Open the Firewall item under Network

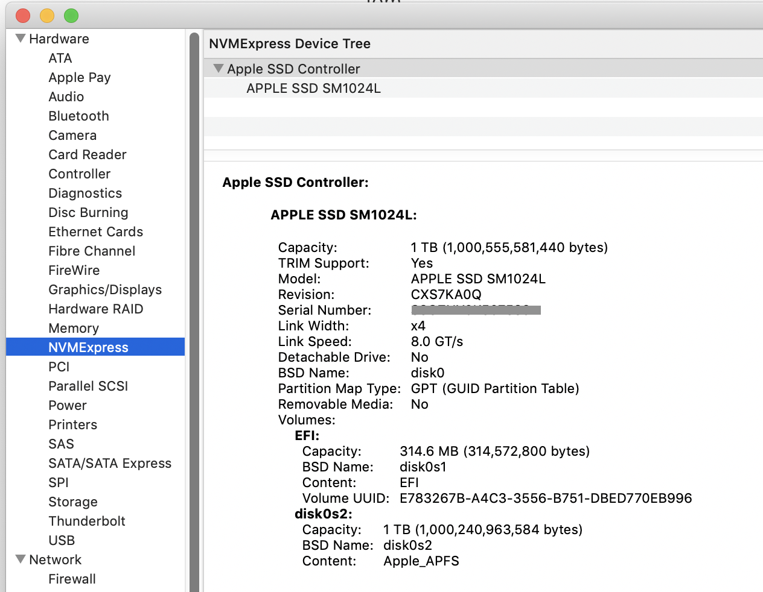[72, 579]
